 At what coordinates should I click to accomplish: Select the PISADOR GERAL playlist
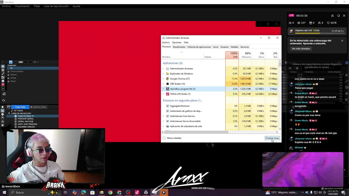tap(26, 119)
